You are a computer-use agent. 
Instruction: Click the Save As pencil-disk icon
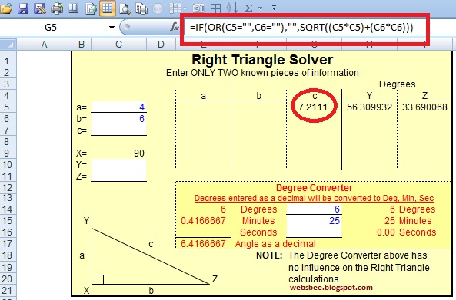(40, 8)
